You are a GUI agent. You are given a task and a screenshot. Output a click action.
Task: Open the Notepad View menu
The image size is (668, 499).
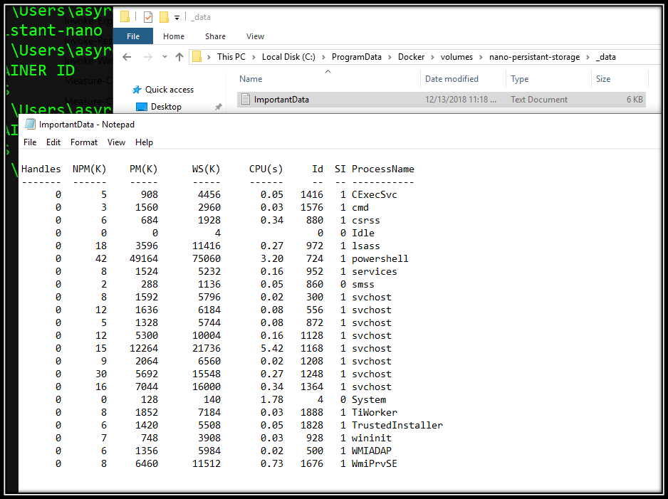point(116,142)
